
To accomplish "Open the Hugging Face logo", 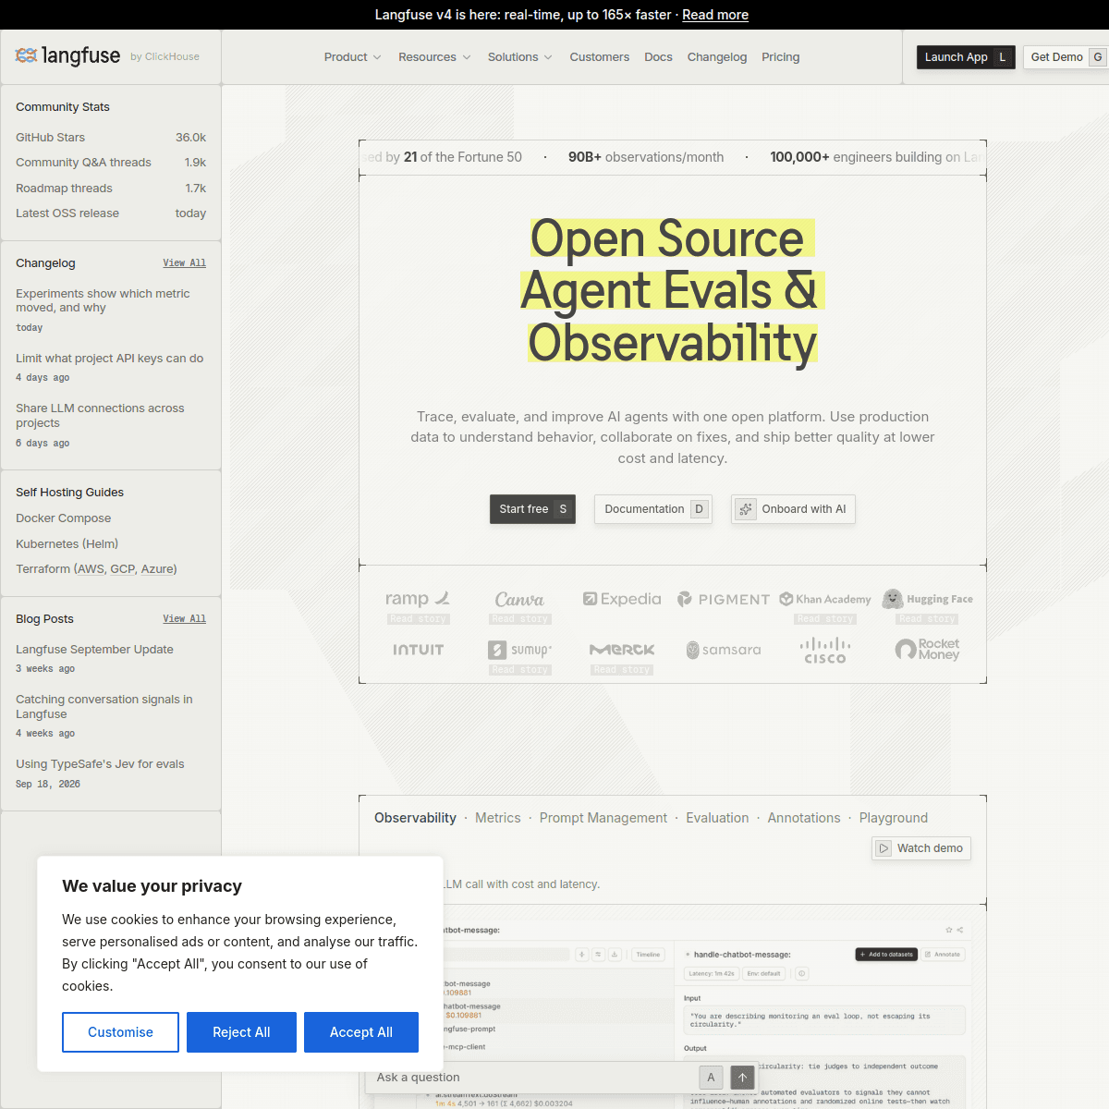I will (x=927, y=599).
